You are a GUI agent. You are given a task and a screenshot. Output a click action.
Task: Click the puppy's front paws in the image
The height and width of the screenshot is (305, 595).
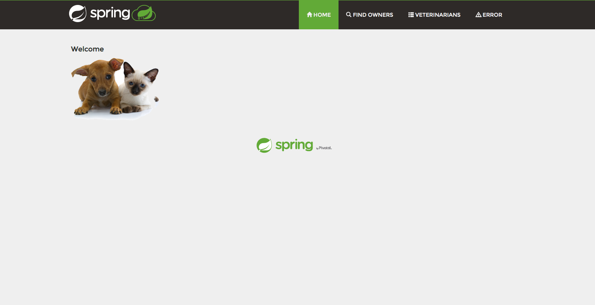[x=98, y=110]
